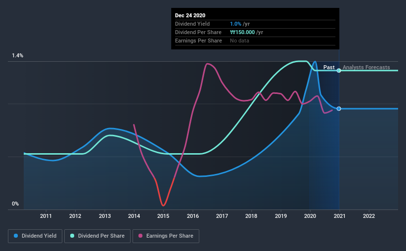Image resolution: width=406 pixels, height=251 pixels.
Task: Select the blue Dividend Yield marker at 2021
Action: click(x=339, y=109)
